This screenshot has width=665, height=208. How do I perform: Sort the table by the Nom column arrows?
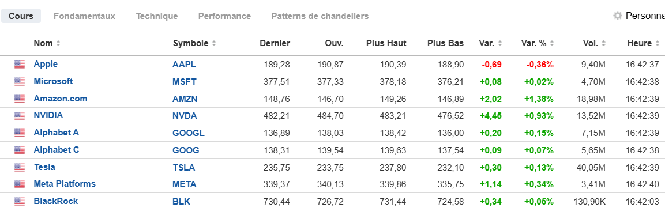[58, 43]
